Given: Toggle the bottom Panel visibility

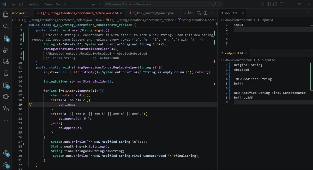Looking at the screenshot, I should [x=275, y=4].
